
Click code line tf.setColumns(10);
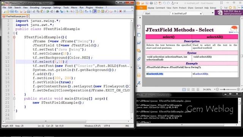pos(52,53)
